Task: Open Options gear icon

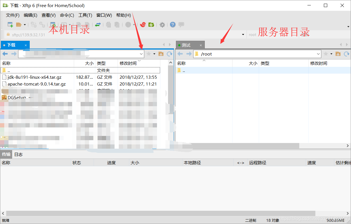Action: [162, 25]
